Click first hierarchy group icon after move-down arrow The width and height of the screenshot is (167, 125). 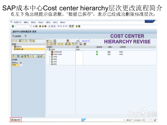click(x=66, y=44)
